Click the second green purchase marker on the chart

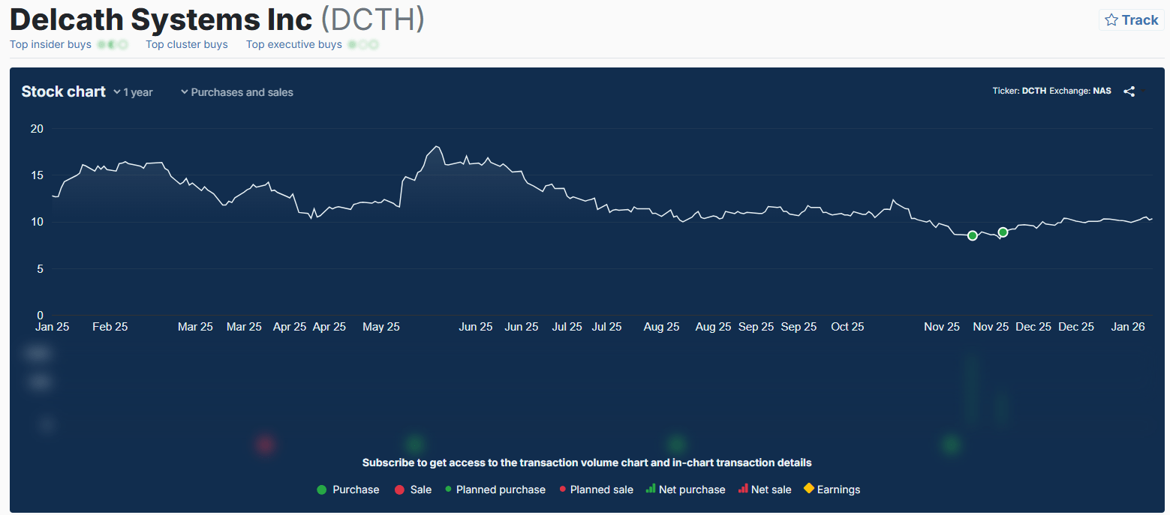(1003, 232)
